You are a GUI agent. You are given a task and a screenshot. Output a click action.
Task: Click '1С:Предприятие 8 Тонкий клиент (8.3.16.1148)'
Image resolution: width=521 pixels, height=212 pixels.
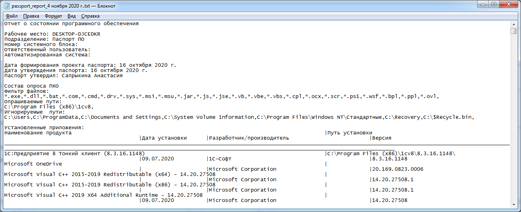tap(74, 154)
